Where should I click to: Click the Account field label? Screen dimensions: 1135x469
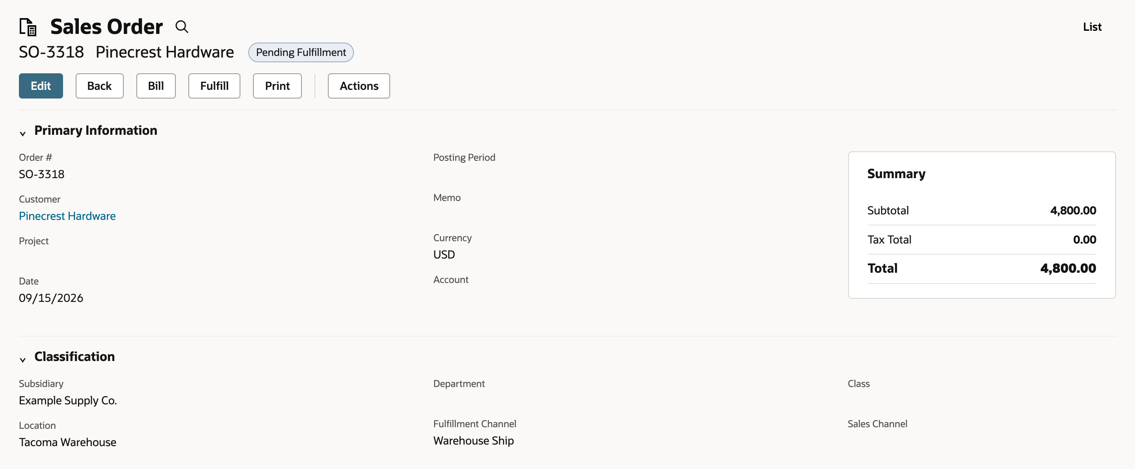(x=451, y=280)
